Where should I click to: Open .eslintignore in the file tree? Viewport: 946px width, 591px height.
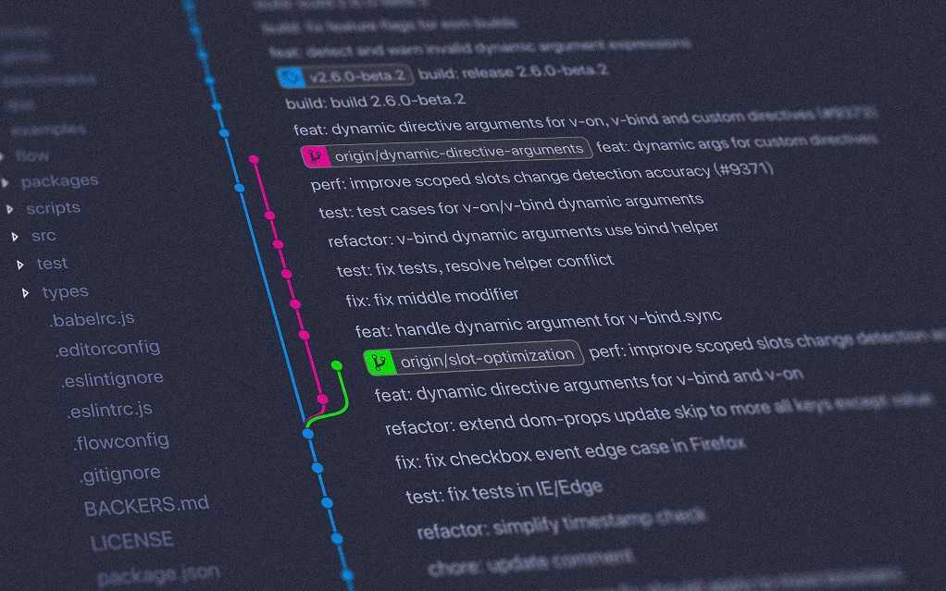click(x=112, y=379)
